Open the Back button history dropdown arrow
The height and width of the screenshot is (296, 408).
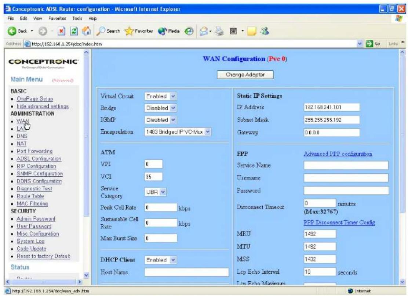[32, 31]
